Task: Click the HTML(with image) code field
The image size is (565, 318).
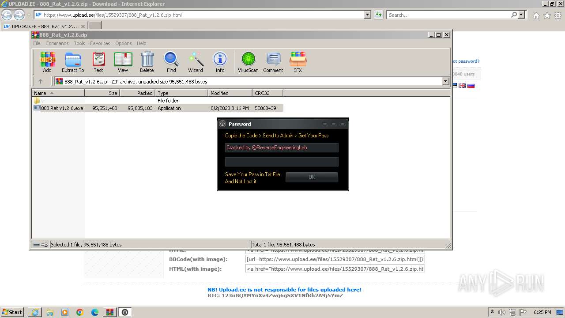Action: click(x=335, y=269)
